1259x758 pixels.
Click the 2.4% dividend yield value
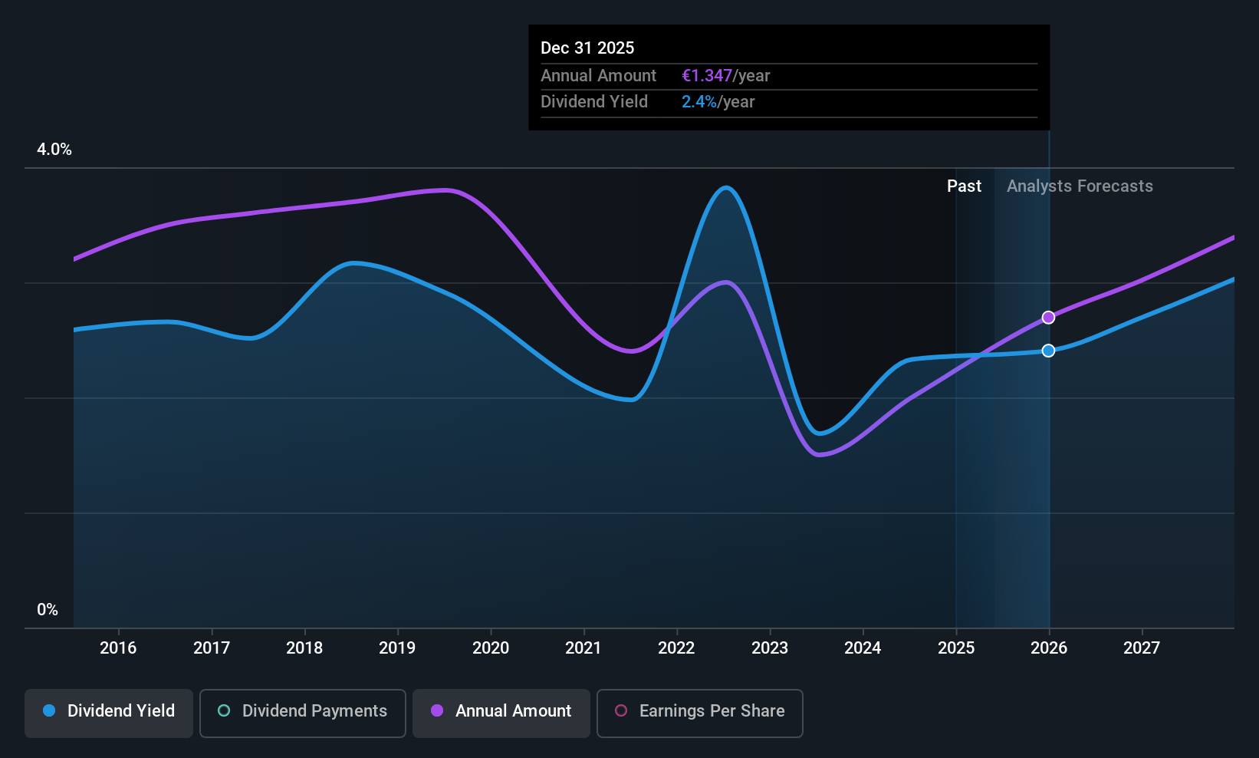click(x=699, y=102)
